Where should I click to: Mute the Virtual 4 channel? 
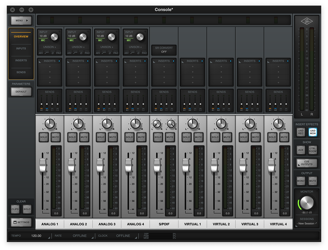(x=284, y=137)
